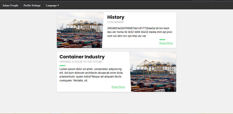
Task: Click the yellow cranes in History image
Action: [x=84, y=26]
